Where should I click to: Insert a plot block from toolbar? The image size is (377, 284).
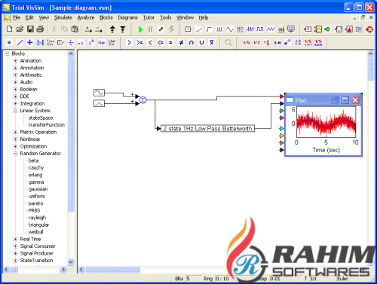tap(318, 29)
